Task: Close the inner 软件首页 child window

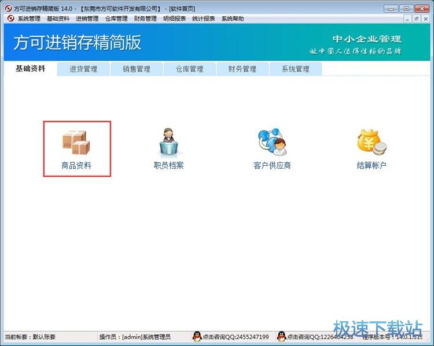Action: (426, 19)
